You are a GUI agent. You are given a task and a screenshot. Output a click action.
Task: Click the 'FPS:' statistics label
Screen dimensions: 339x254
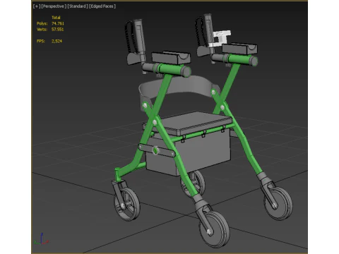click(40, 41)
